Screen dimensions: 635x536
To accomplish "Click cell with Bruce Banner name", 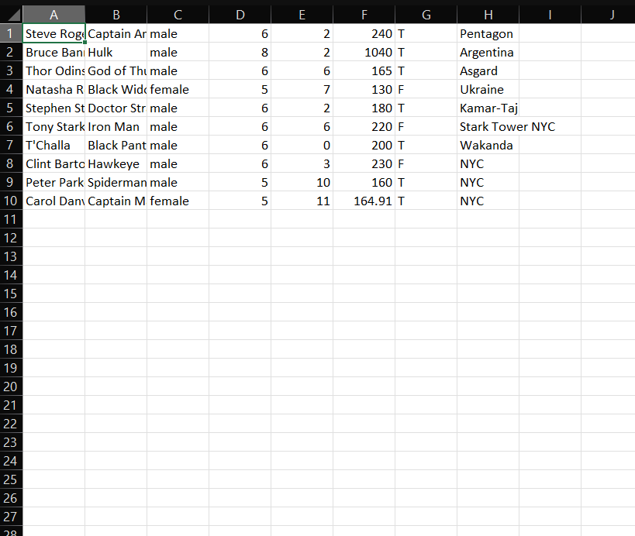I will tap(53, 52).
